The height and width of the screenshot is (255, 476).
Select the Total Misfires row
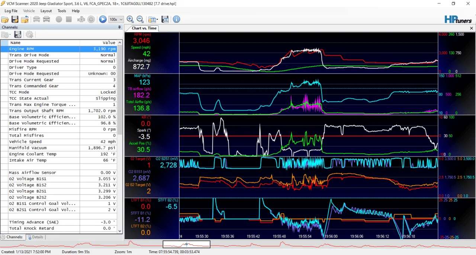(59, 135)
